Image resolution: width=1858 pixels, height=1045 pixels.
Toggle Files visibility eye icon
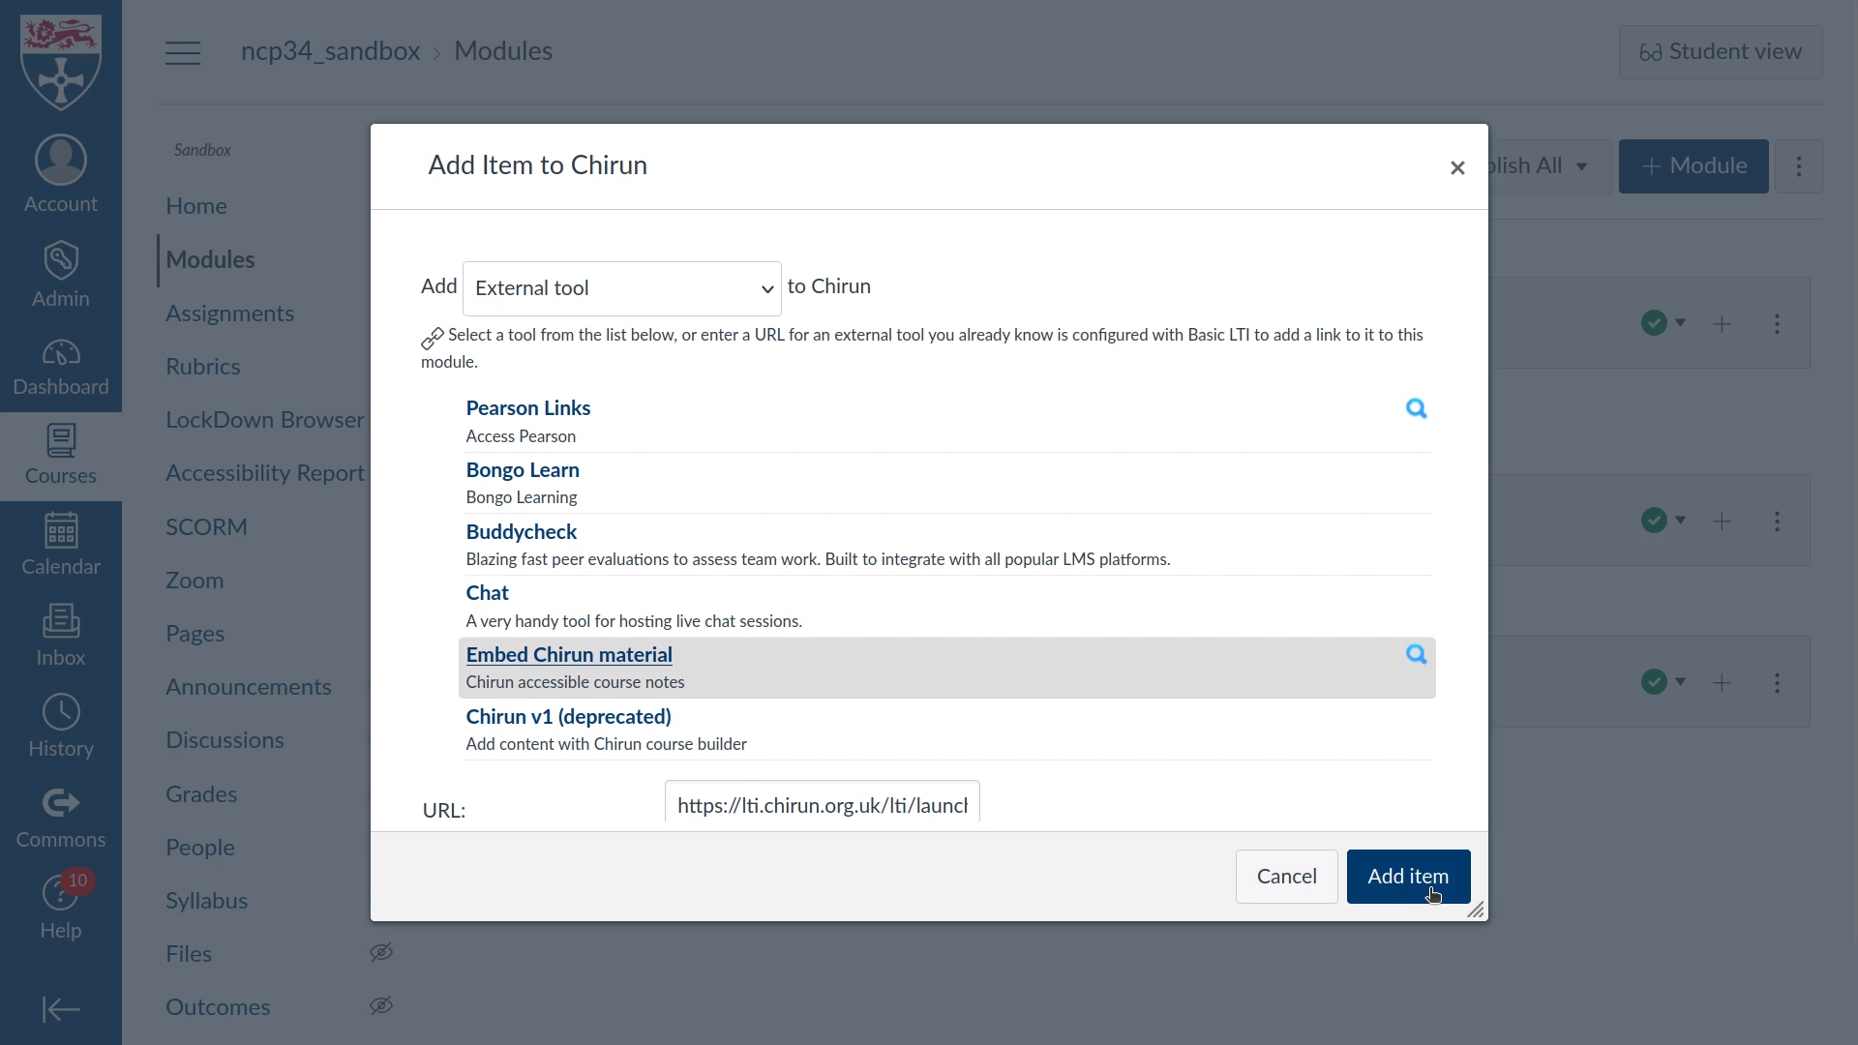click(381, 952)
